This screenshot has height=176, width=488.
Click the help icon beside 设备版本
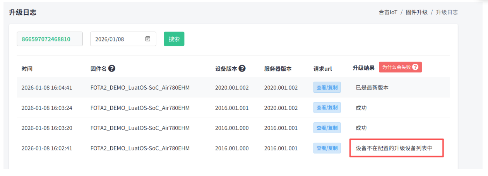tap(242, 68)
